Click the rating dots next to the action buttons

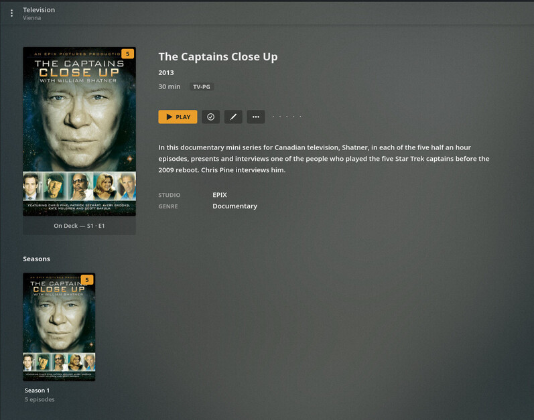[x=287, y=117]
